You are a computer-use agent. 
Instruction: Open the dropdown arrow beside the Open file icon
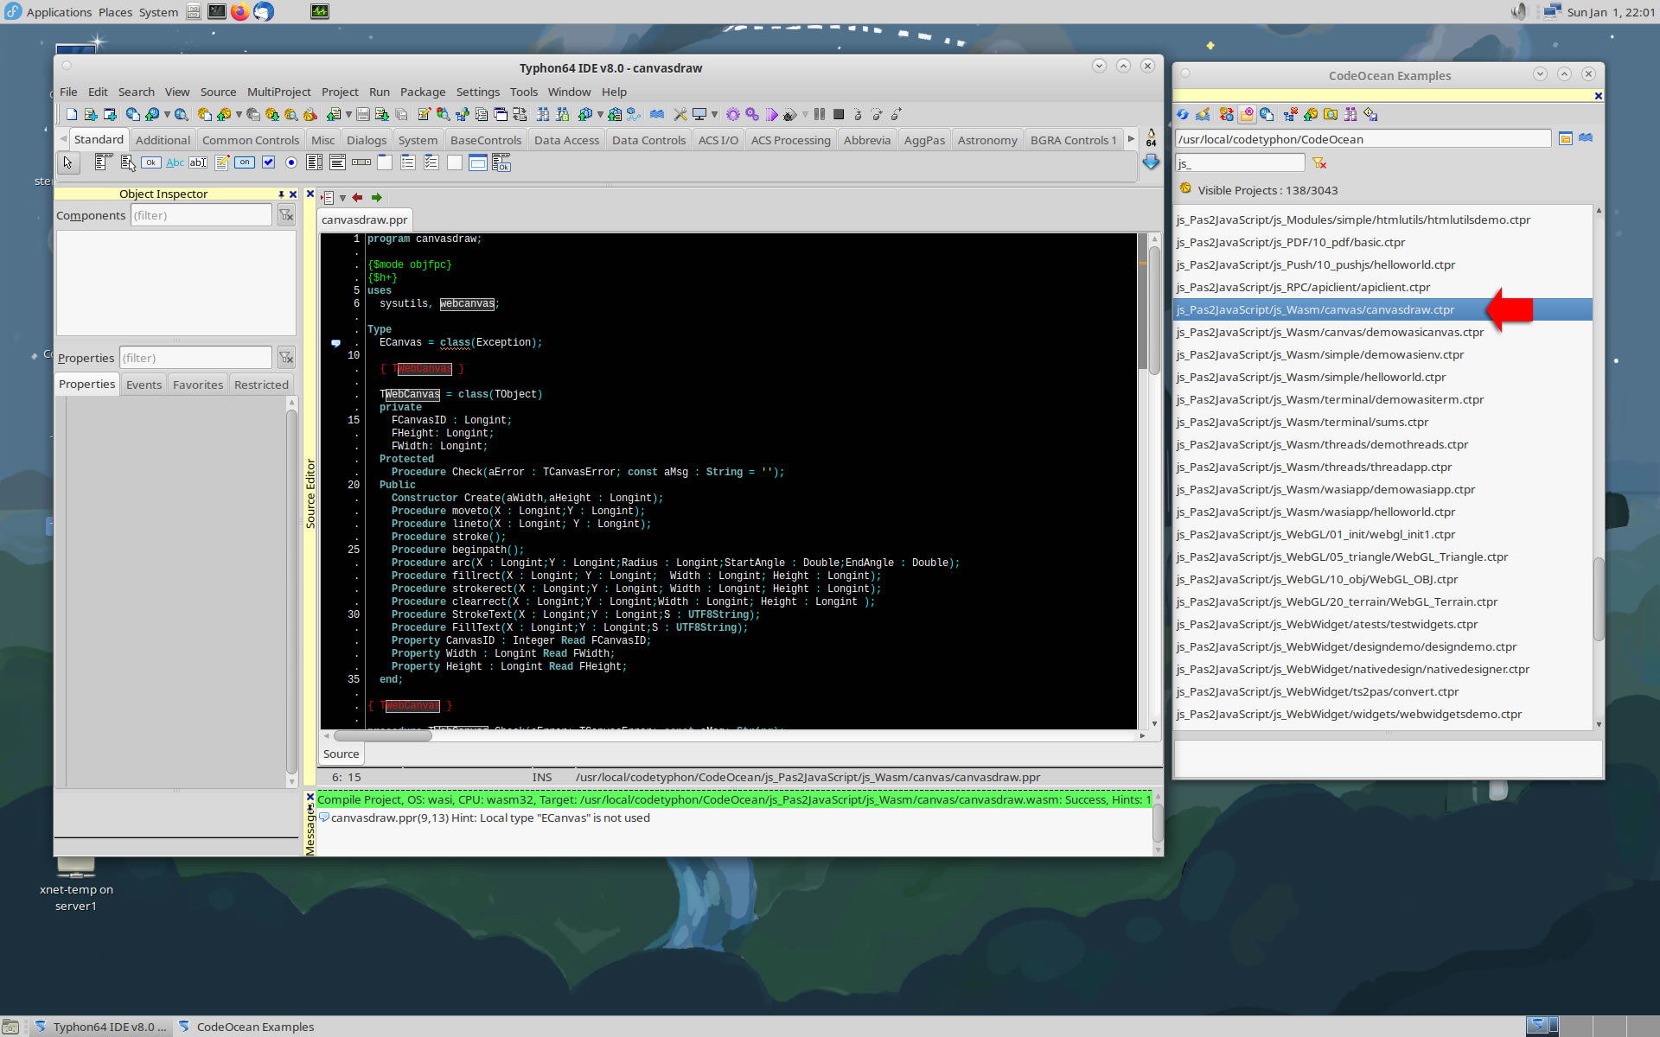tap(167, 115)
